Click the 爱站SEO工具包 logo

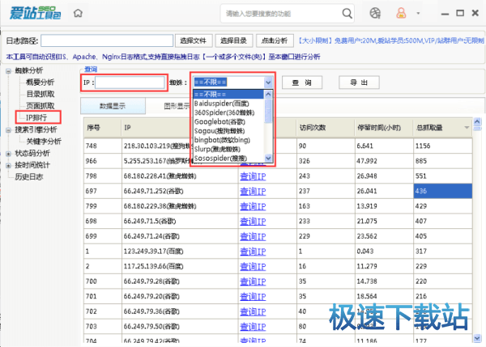tap(35, 13)
